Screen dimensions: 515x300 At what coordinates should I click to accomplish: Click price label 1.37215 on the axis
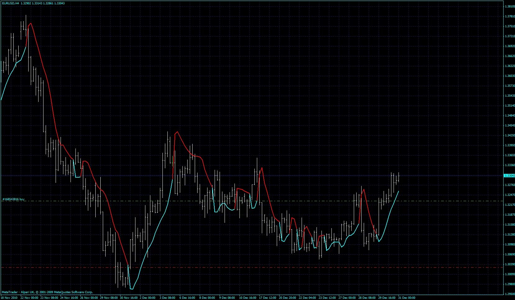click(510, 36)
